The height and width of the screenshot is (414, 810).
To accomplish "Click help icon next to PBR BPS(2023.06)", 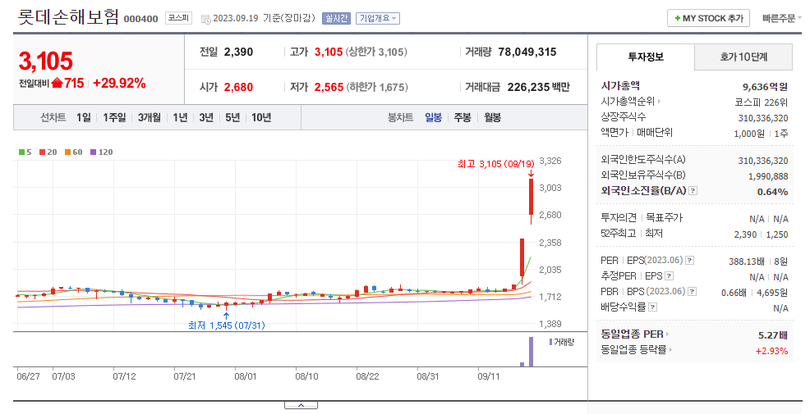I will point(693,291).
